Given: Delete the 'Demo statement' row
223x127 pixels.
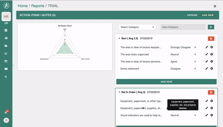Looking at the screenshot, I should point(212,69).
